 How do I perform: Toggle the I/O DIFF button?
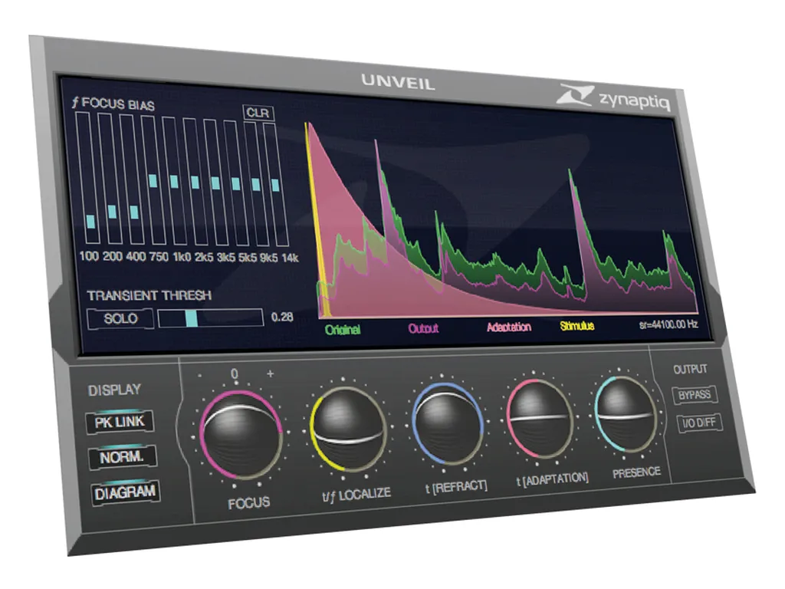tap(698, 423)
